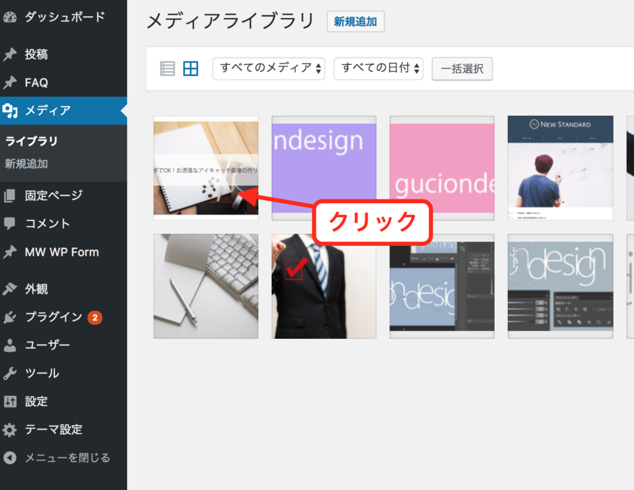Open the すべての日付 date filter dropdown
Image resolution: width=634 pixels, height=490 pixels.
pyautogui.click(x=378, y=68)
